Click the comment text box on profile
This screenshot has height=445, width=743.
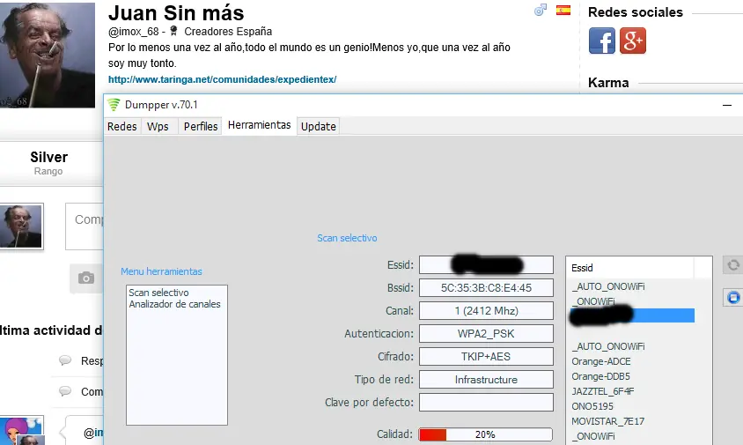[85, 226]
